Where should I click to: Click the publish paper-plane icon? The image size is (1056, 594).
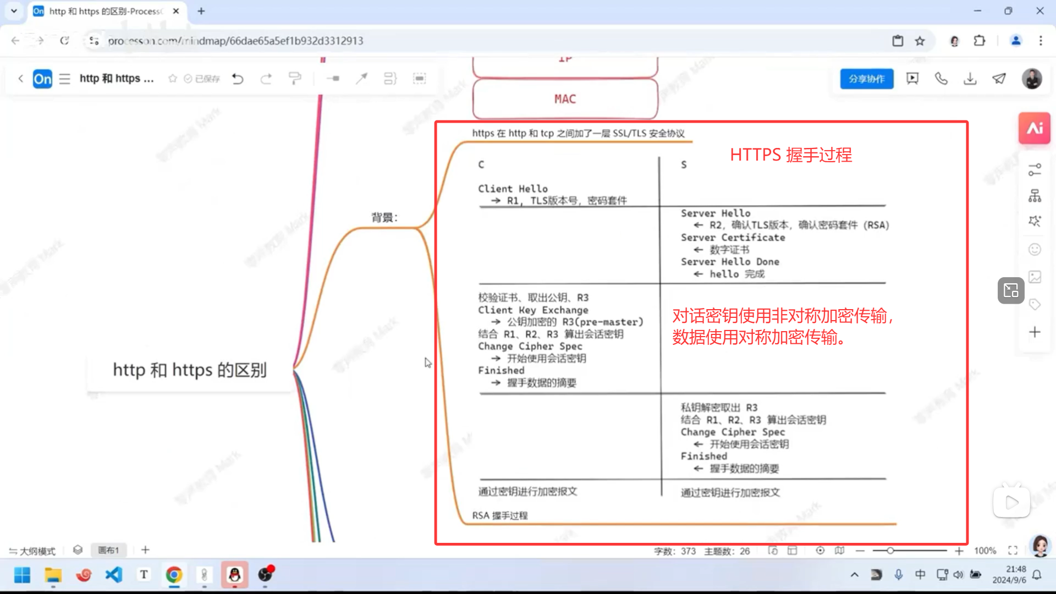coord(999,79)
